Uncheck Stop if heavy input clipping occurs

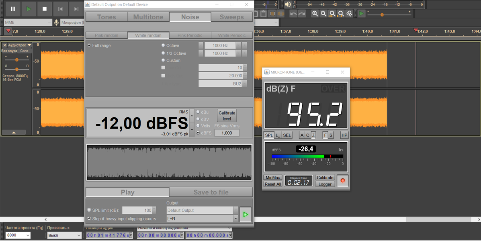(x=89, y=219)
